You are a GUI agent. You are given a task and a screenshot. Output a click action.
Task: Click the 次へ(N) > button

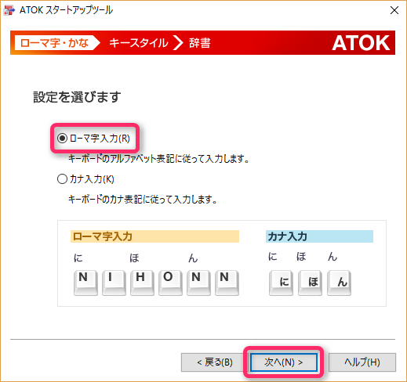pyautogui.click(x=284, y=362)
